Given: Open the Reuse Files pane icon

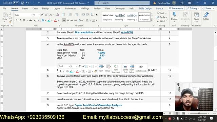Looking at the screenshot, I should (x=196, y=17).
